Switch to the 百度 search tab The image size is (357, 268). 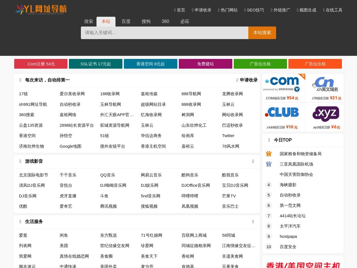(126, 21)
